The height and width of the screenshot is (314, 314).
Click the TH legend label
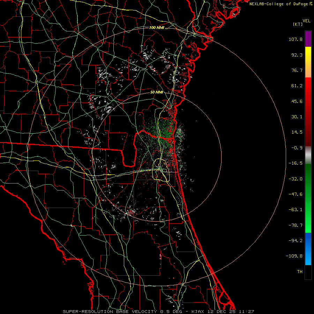[300, 272]
